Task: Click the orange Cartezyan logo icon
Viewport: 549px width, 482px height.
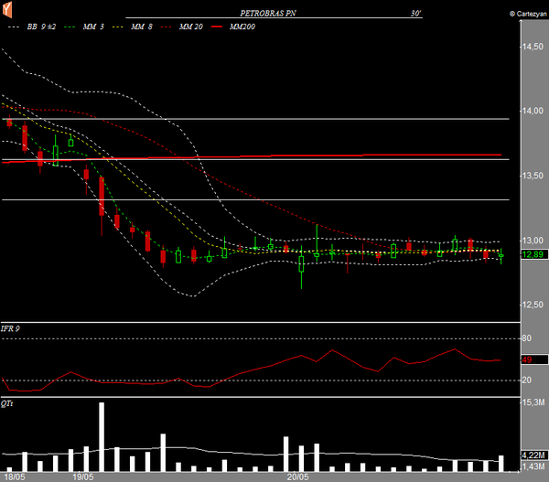Action: coord(8,10)
